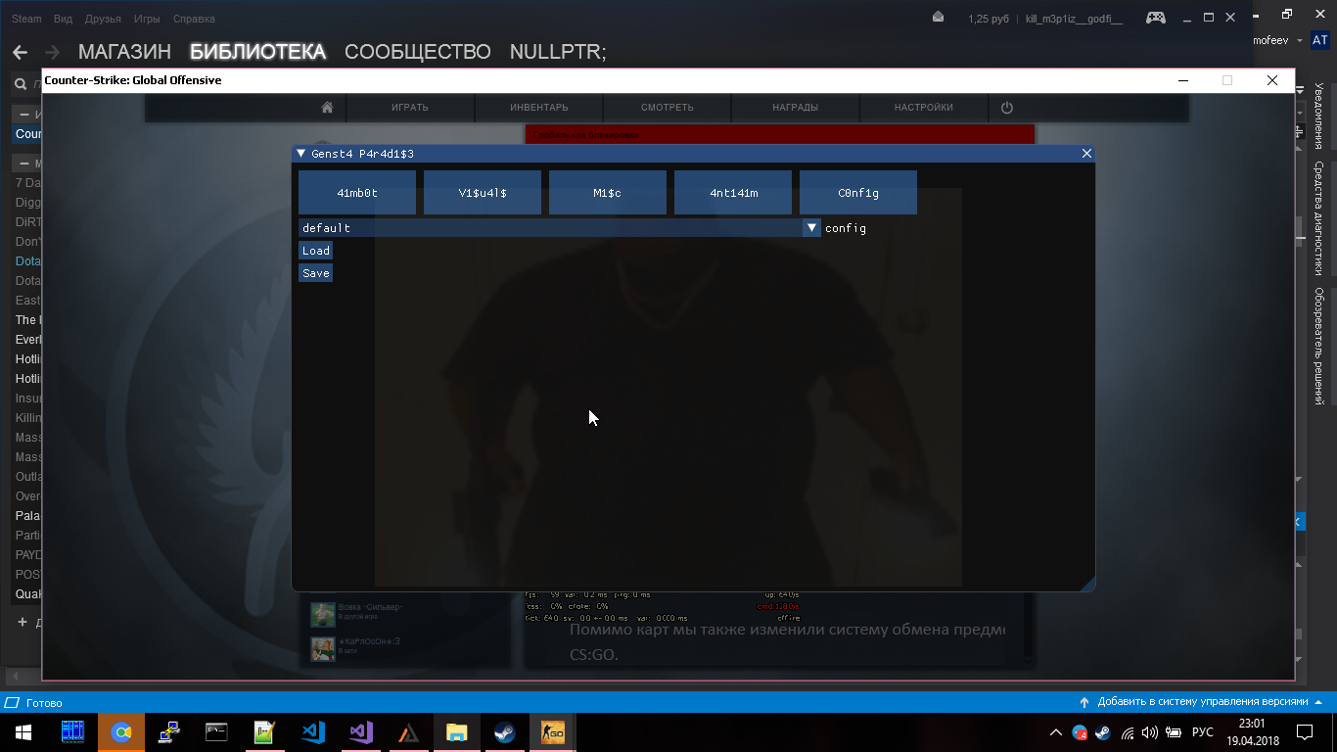Click the Steam forward arrow

pyautogui.click(x=52, y=52)
